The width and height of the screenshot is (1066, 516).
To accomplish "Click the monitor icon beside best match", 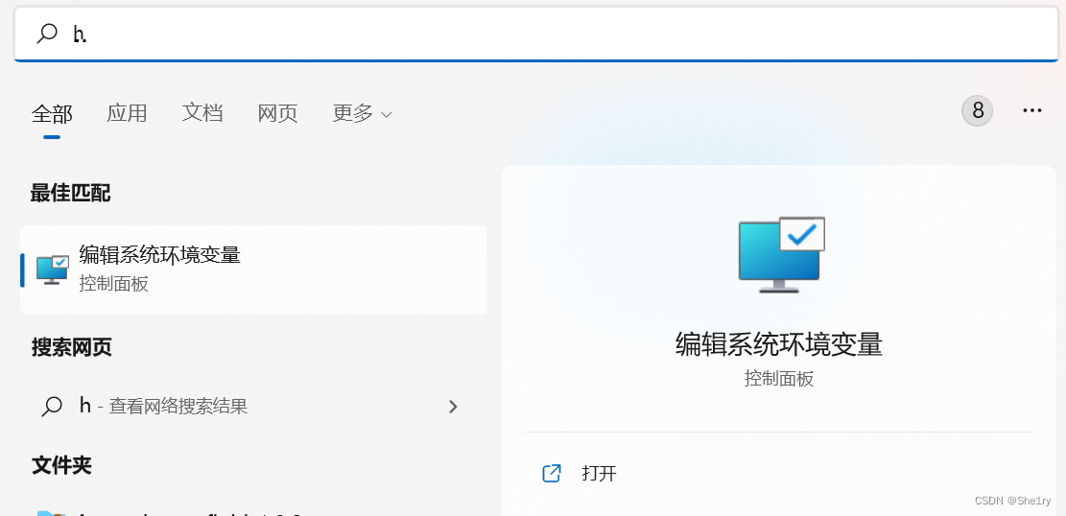I will [53, 270].
